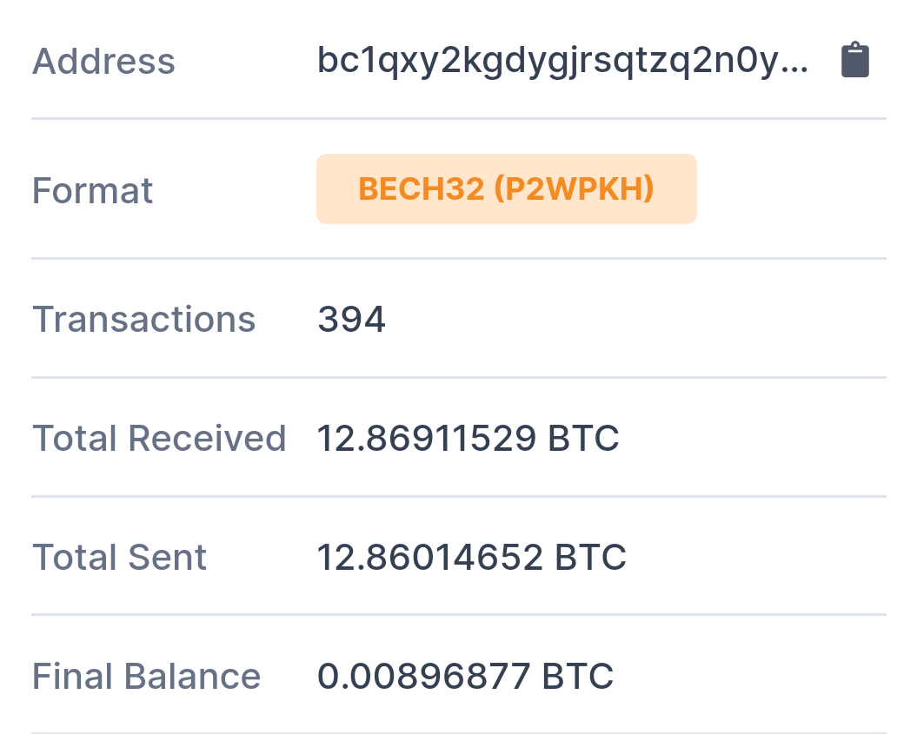Click the truncated bc1qxy2kgdygjrsqtzq2n0y address

point(562,61)
